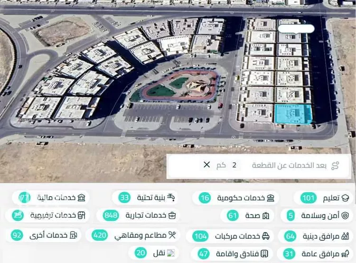
Task: Click the vehicle services car icon
Action: (266, 236)
